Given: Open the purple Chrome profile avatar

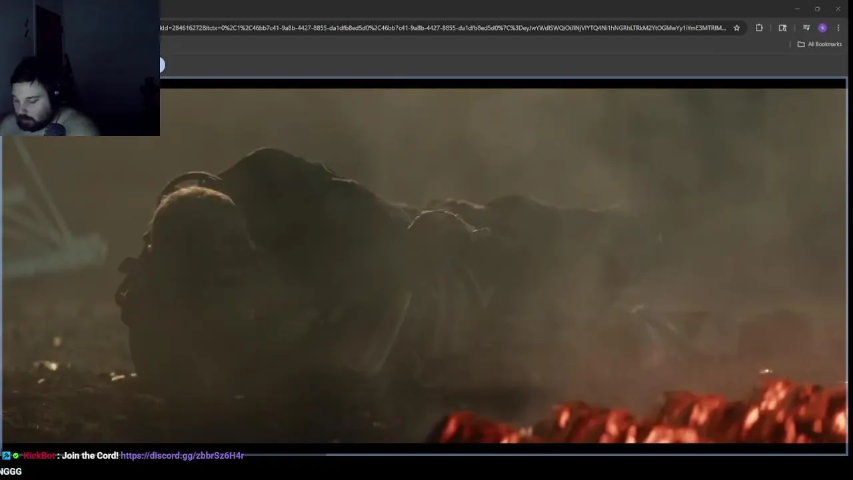Looking at the screenshot, I should (822, 28).
